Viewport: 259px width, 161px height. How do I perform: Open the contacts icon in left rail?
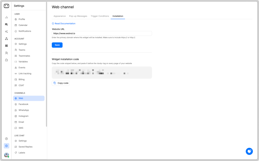pos(6,53)
